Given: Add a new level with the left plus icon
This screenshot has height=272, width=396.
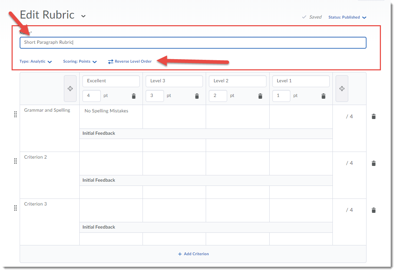Looking at the screenshot, I should (70, 88).
